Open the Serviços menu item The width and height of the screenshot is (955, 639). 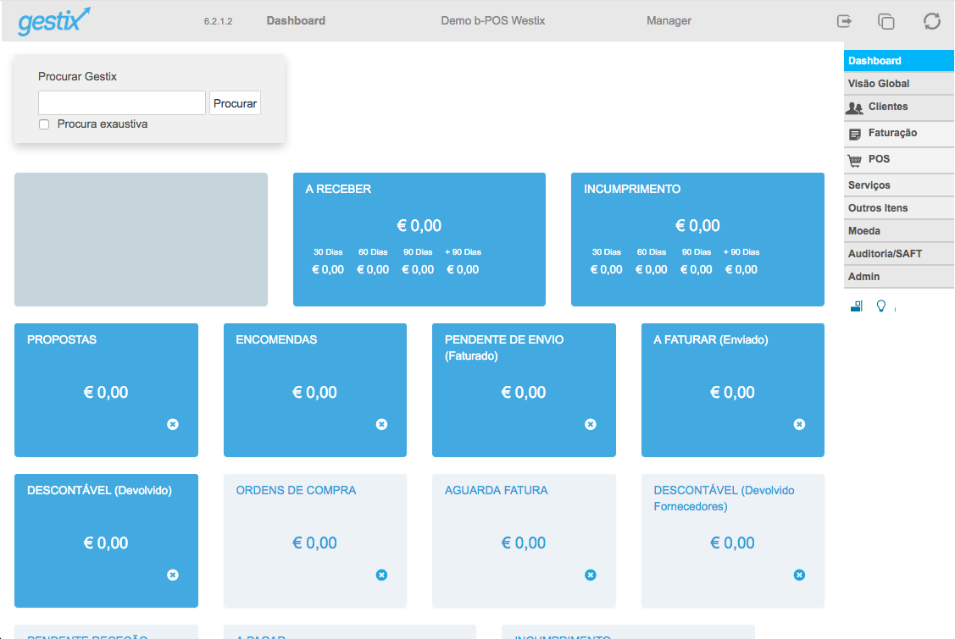tap(899, 185)
